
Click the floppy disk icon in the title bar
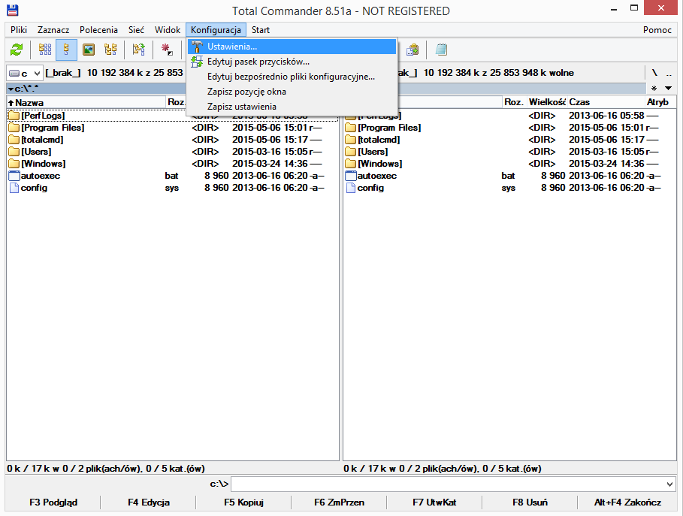[x=13, y=11]
